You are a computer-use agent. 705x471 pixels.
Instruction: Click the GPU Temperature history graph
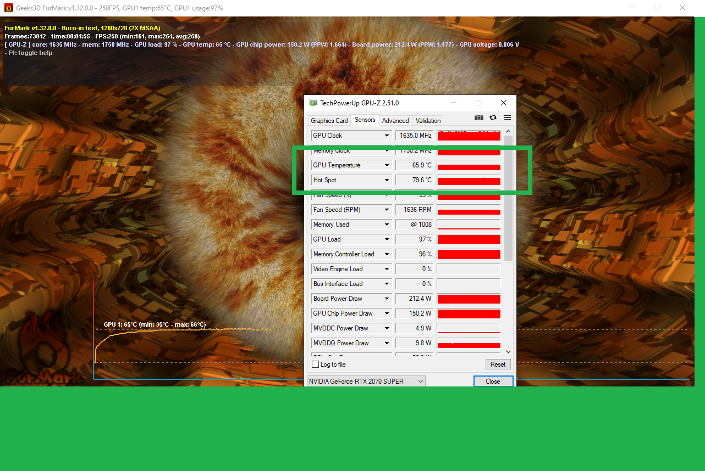(x=469, y=165)
